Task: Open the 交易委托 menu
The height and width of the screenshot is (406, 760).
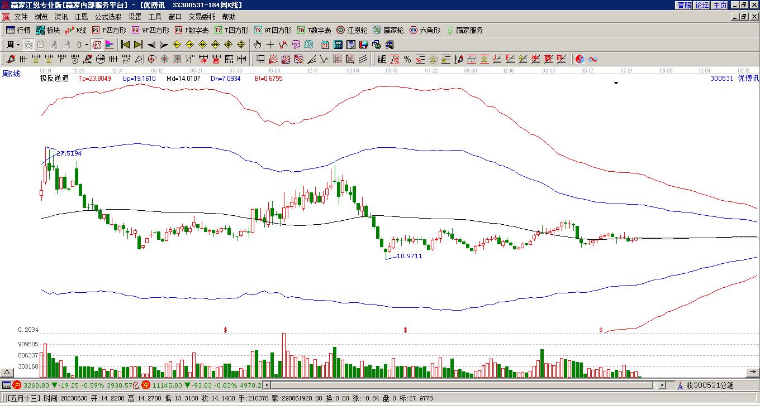Action: 202,17
